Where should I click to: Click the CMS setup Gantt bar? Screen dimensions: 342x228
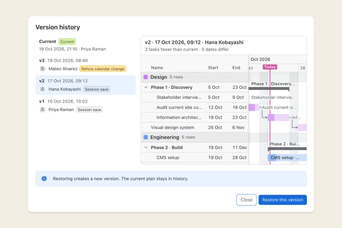pyautogui.click(x=287, y=158)
